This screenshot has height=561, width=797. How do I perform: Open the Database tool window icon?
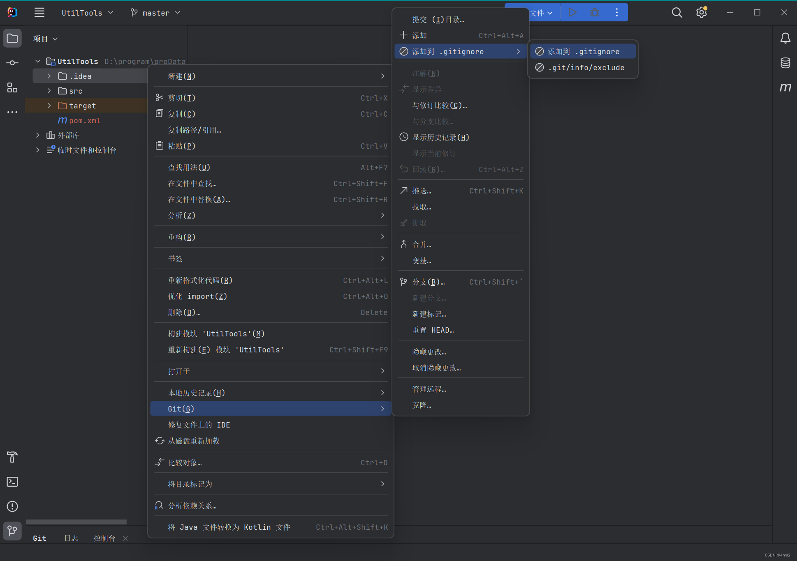tap(785, 63)
